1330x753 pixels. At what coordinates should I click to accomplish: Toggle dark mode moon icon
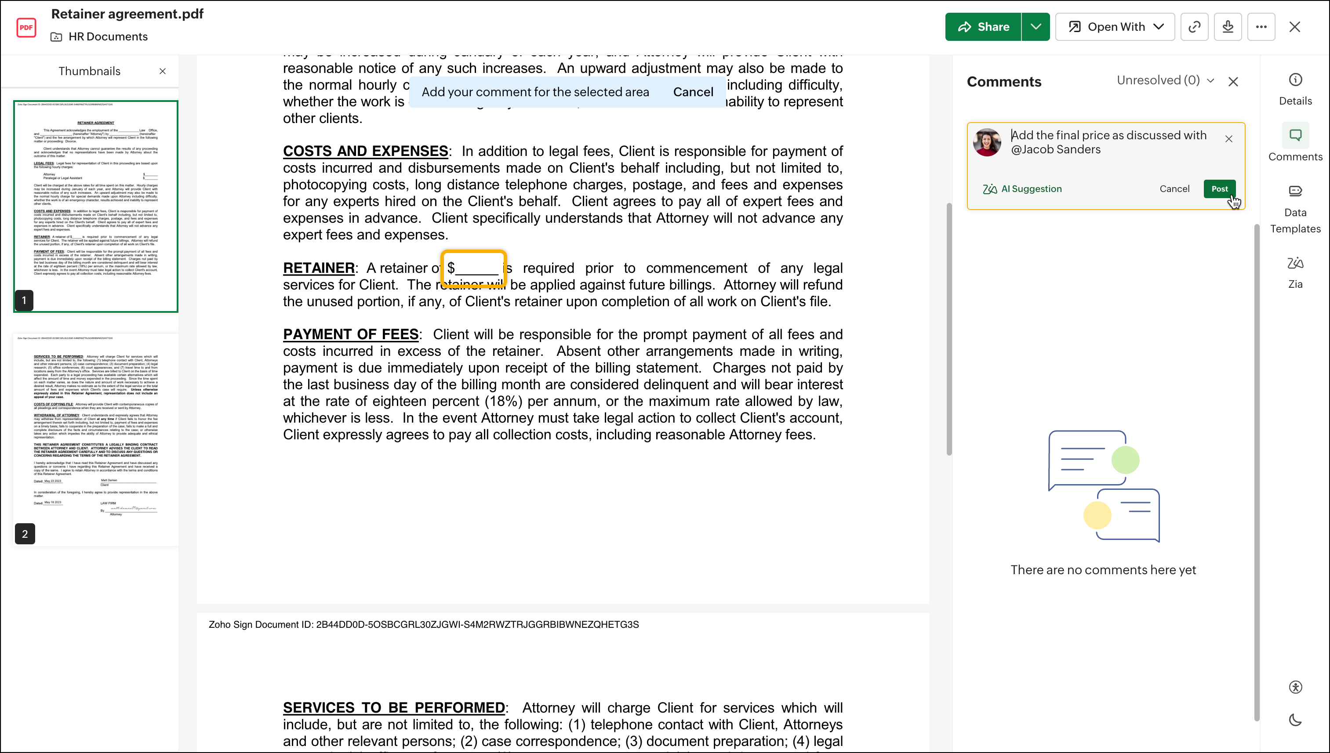coord(1295,720)
